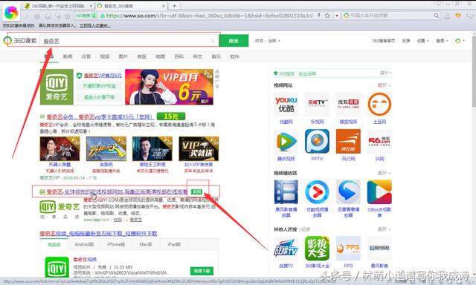Viewport: 476px width, 285px height.
Task: Click lightning speed-mode icon in address bar
Action: pos(319,16)
